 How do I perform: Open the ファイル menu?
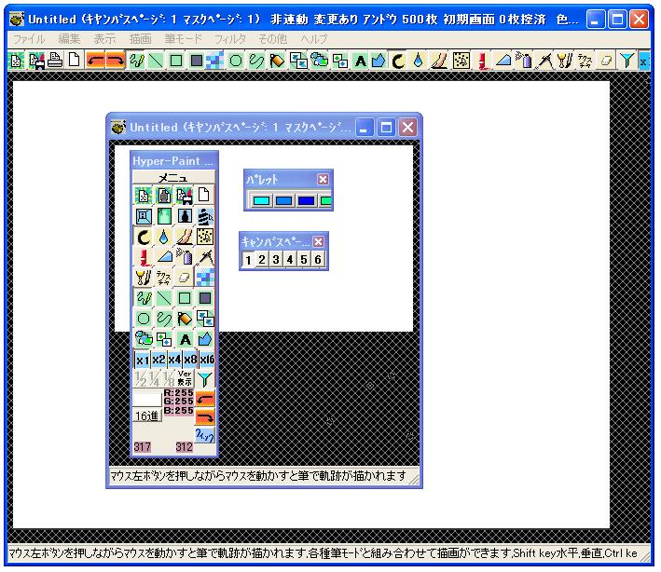click(28, 39)
